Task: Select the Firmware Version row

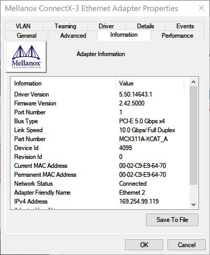Action: (100, 103)
